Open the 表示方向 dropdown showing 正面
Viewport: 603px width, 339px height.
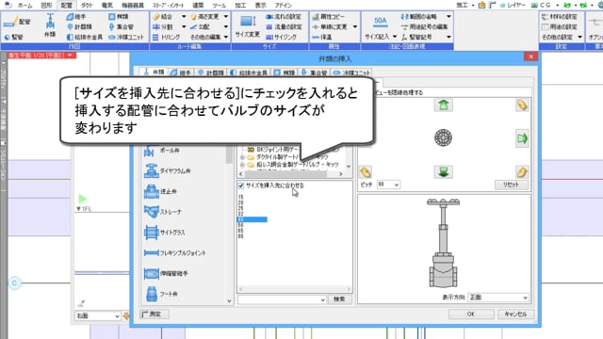tap(498, 298)
